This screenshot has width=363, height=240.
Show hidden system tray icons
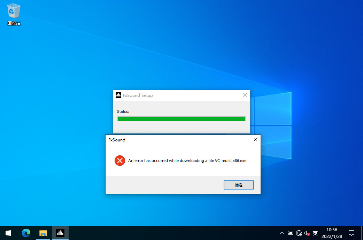(282, 233)
